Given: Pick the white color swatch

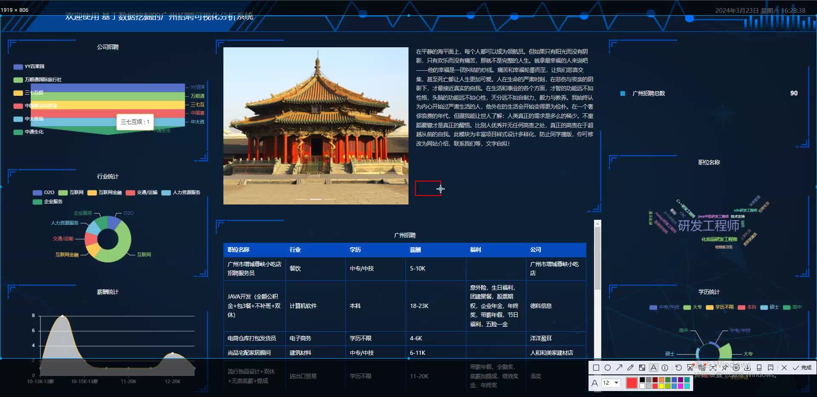Looking at the screenshot, I should (642, 386).
